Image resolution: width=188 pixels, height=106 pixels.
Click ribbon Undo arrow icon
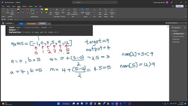3,9
